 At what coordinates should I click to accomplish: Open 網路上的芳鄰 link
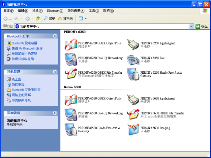[x=21, y=95]
